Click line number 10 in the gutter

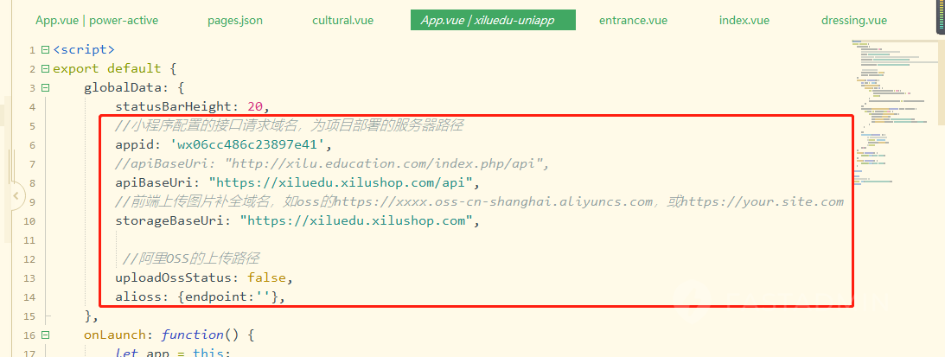(x=29, y=221)
